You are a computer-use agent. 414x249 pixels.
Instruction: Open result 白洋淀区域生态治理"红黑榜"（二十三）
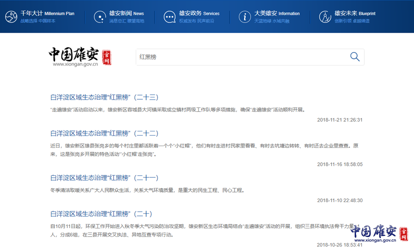104,97
